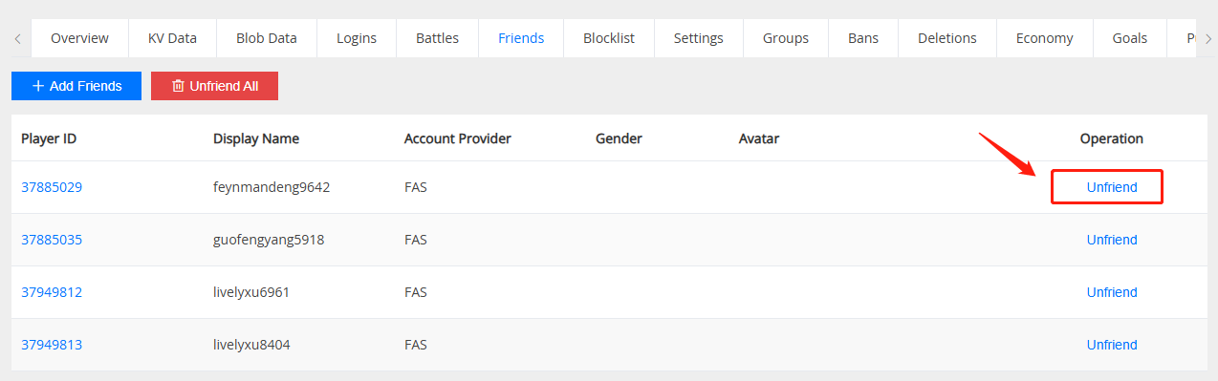Click the Gender column header
The width and height of the screenshot is (1218, 381).
point(619,138)
